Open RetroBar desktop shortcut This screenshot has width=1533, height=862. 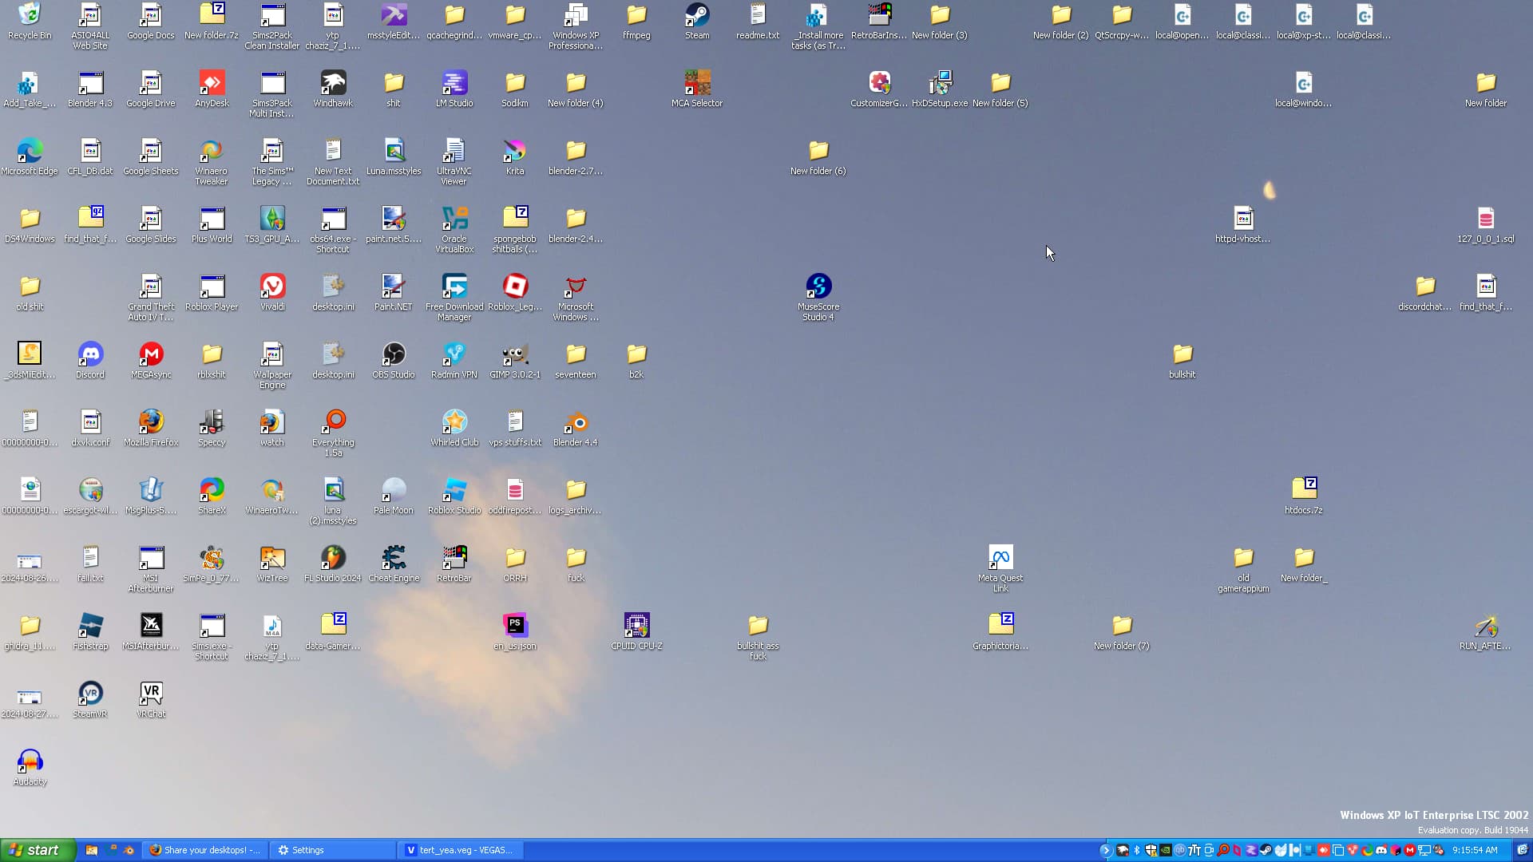(454, 564)
